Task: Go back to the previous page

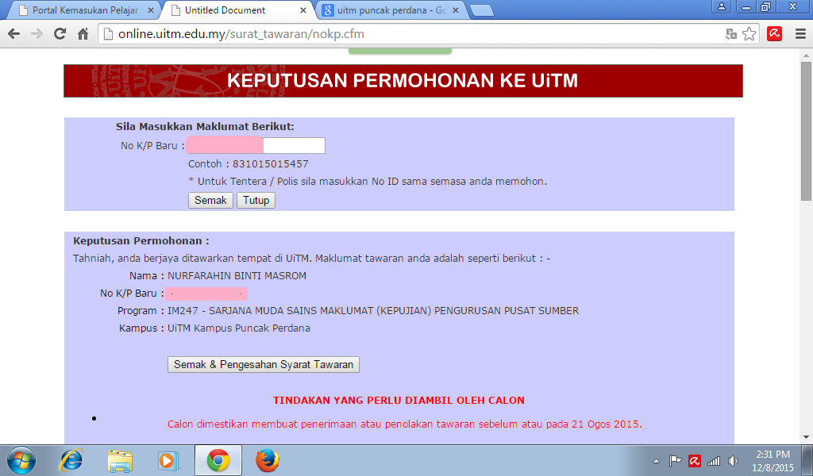Action: (14, 34)
